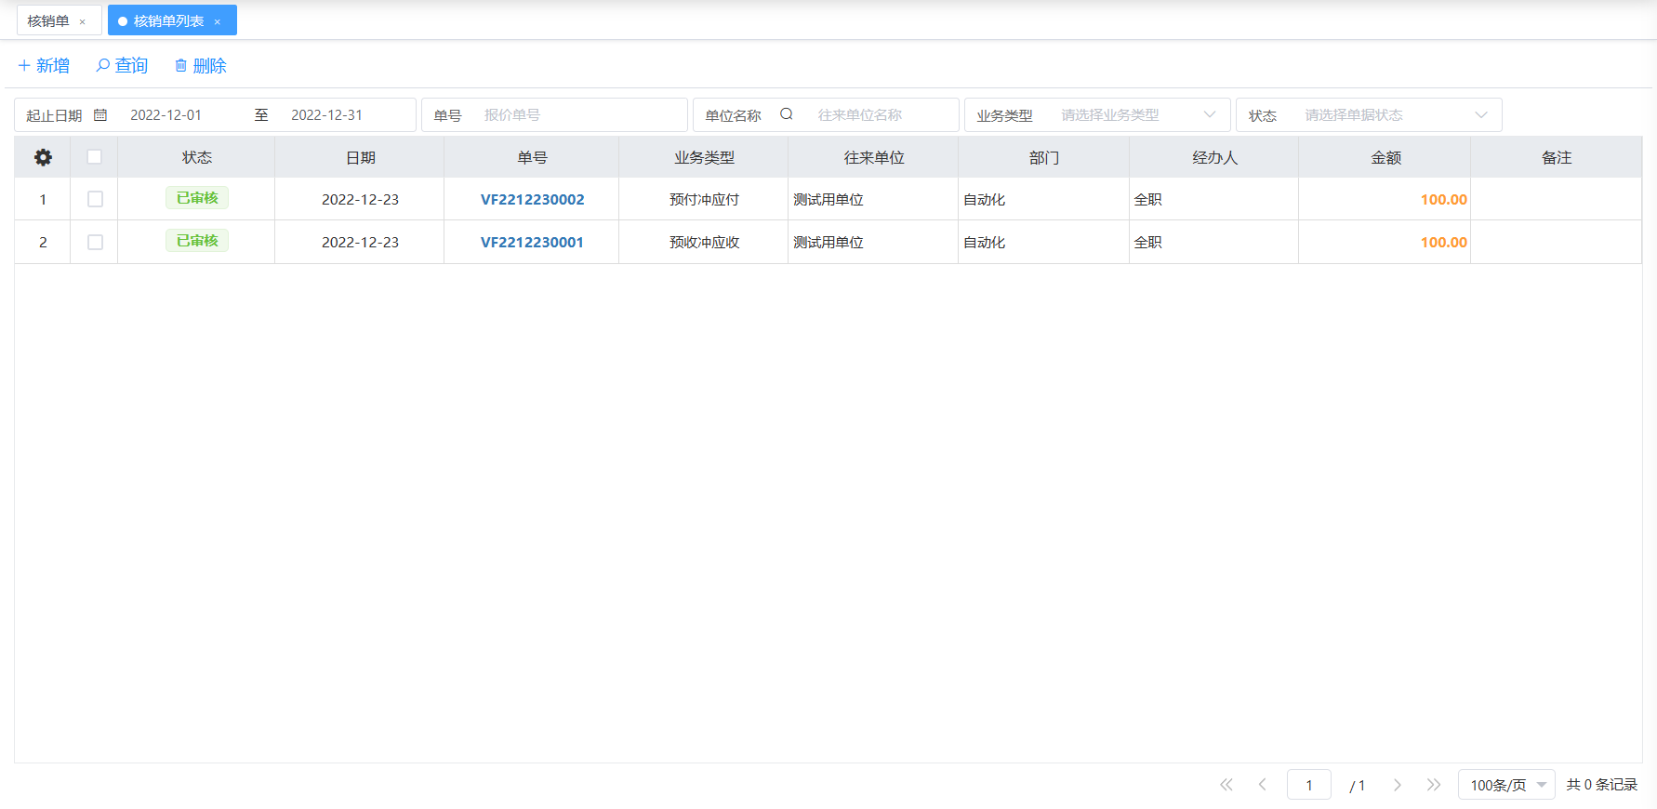Open document link VF2212230002
The height and width of the screenshot is (809, 1657).
(x=532, y=199)
